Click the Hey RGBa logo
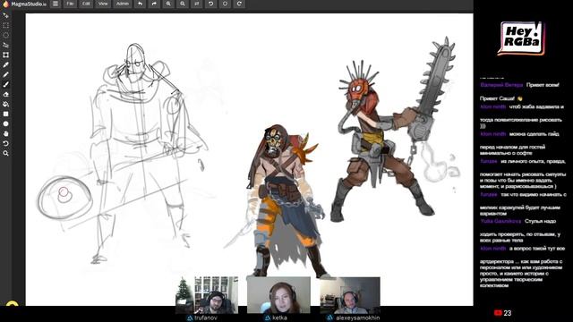 point(521,38)
